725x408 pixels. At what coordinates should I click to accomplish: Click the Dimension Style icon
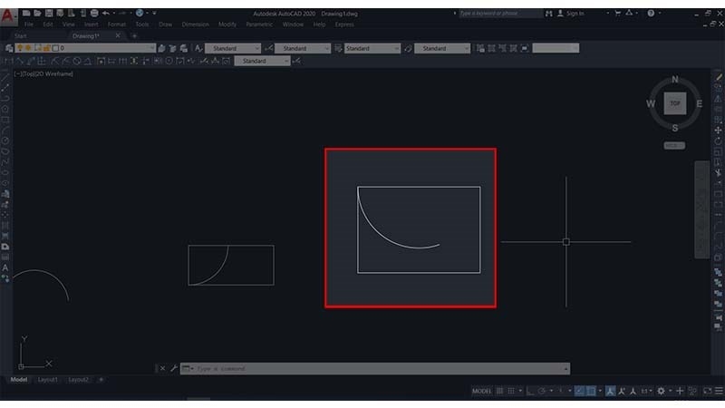268,48
